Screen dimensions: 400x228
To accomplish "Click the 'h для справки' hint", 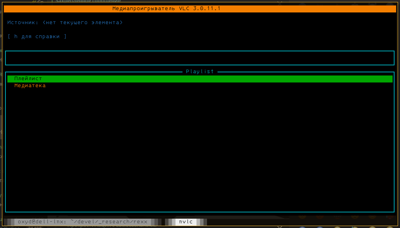I will [37, 37].
